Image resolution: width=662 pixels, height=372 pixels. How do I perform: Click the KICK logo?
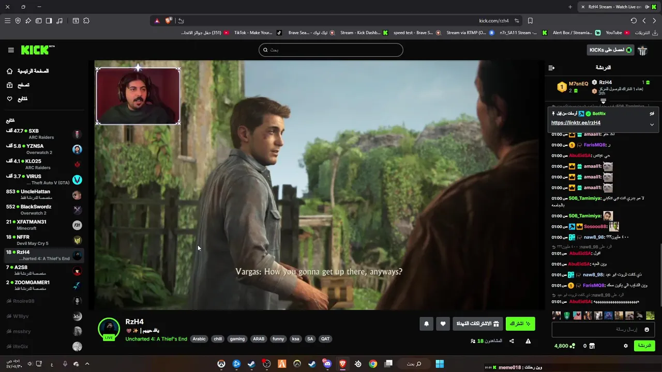[37, 50]
